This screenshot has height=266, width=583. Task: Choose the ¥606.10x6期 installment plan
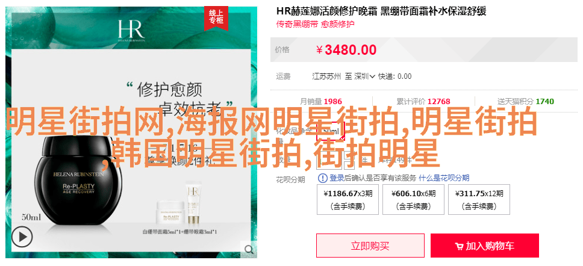pos(413,200)
